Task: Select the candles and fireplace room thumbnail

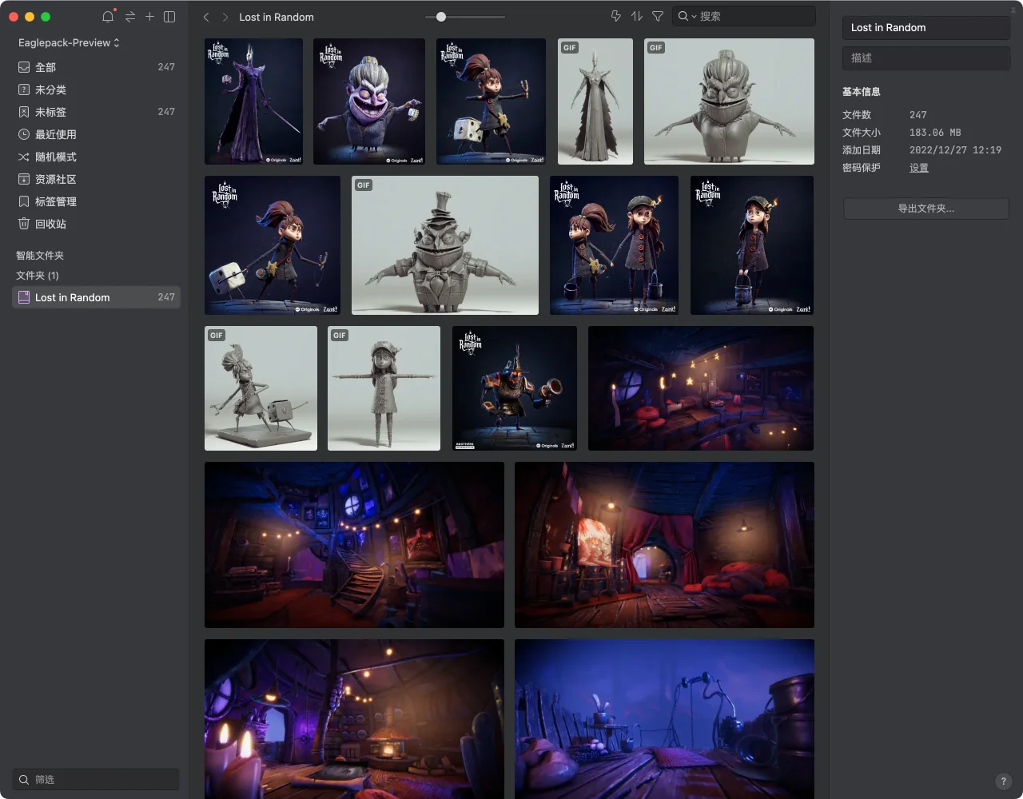Action: pos(354,719)
